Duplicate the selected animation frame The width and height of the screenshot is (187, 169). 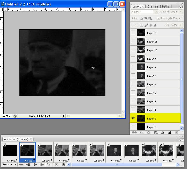tap(56, 165)
